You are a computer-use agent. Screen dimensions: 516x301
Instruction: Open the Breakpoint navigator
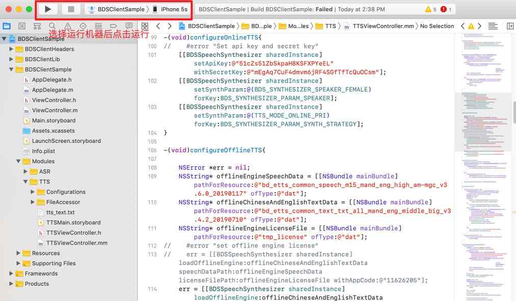tap(114, 26)
